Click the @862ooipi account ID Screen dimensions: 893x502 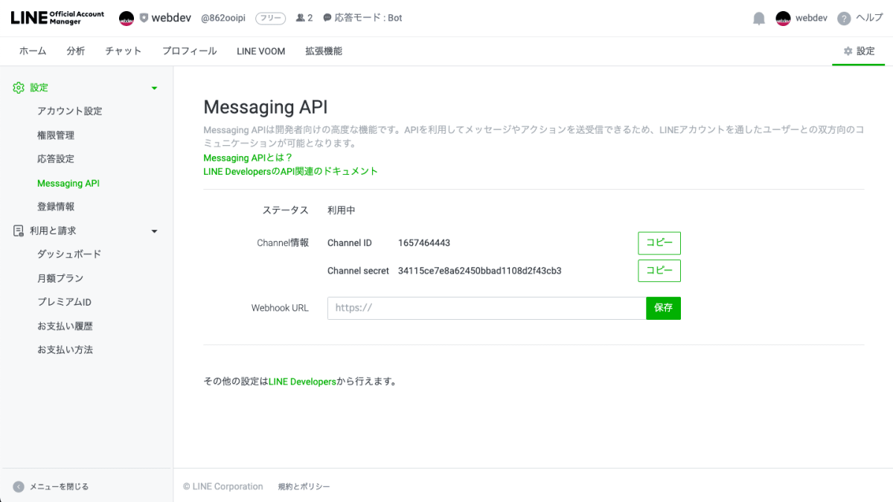point(224,18)
